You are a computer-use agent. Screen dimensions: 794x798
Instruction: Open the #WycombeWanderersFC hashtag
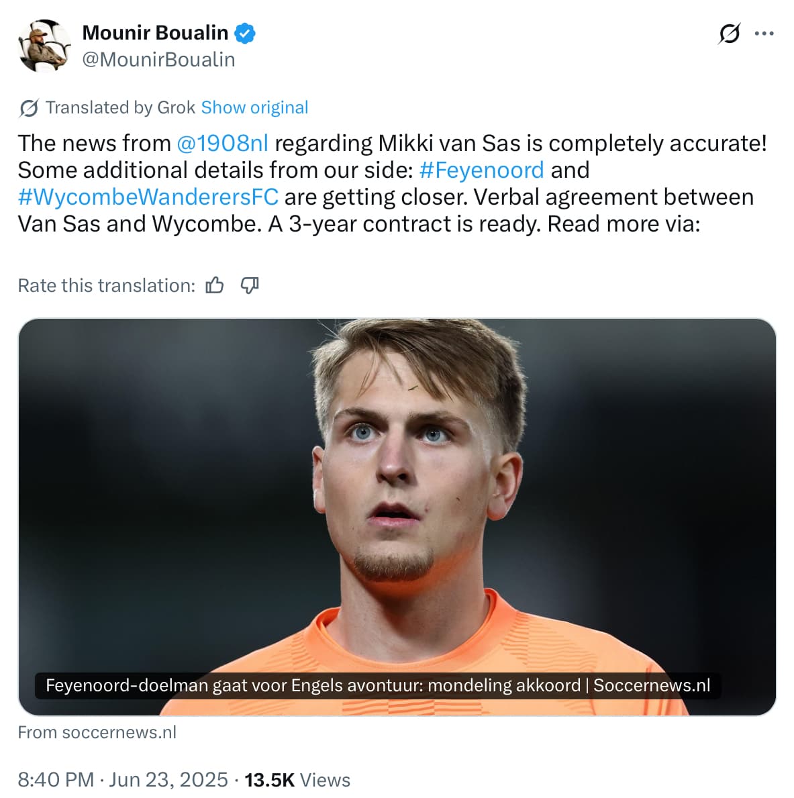pos(148,197)
